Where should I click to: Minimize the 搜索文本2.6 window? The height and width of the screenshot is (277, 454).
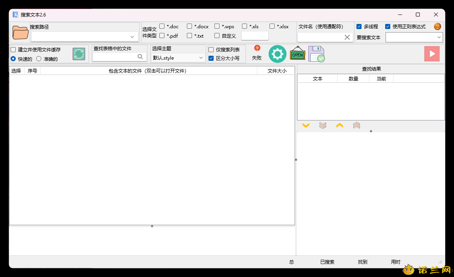(x=400, y=15)
